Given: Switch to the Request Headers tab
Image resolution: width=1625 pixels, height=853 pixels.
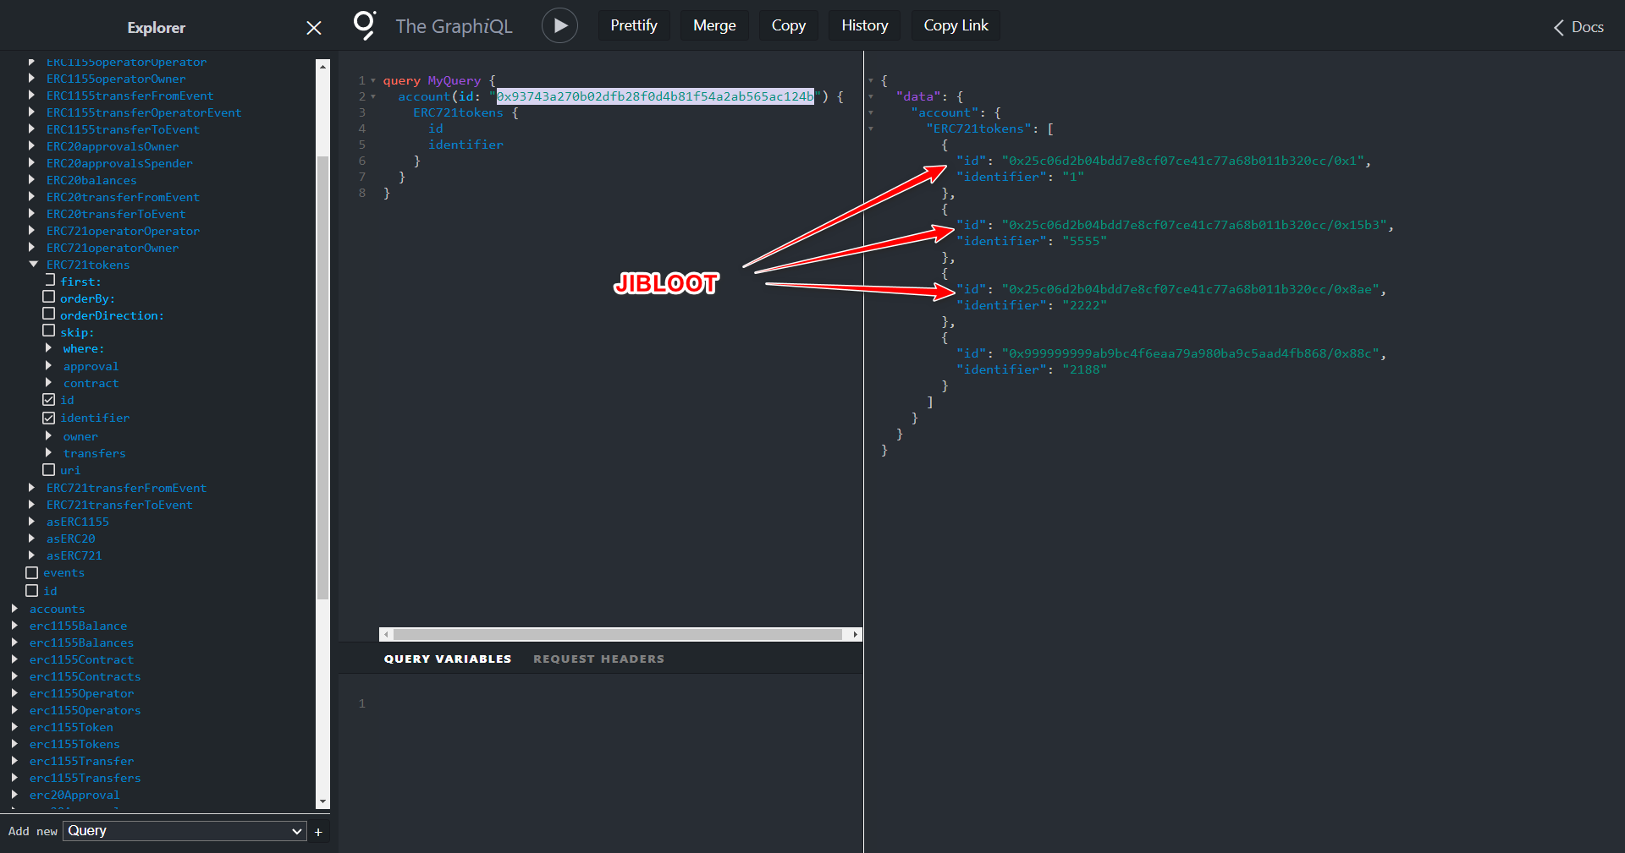Looking at the screenshot, I should [x=598, y=659].
